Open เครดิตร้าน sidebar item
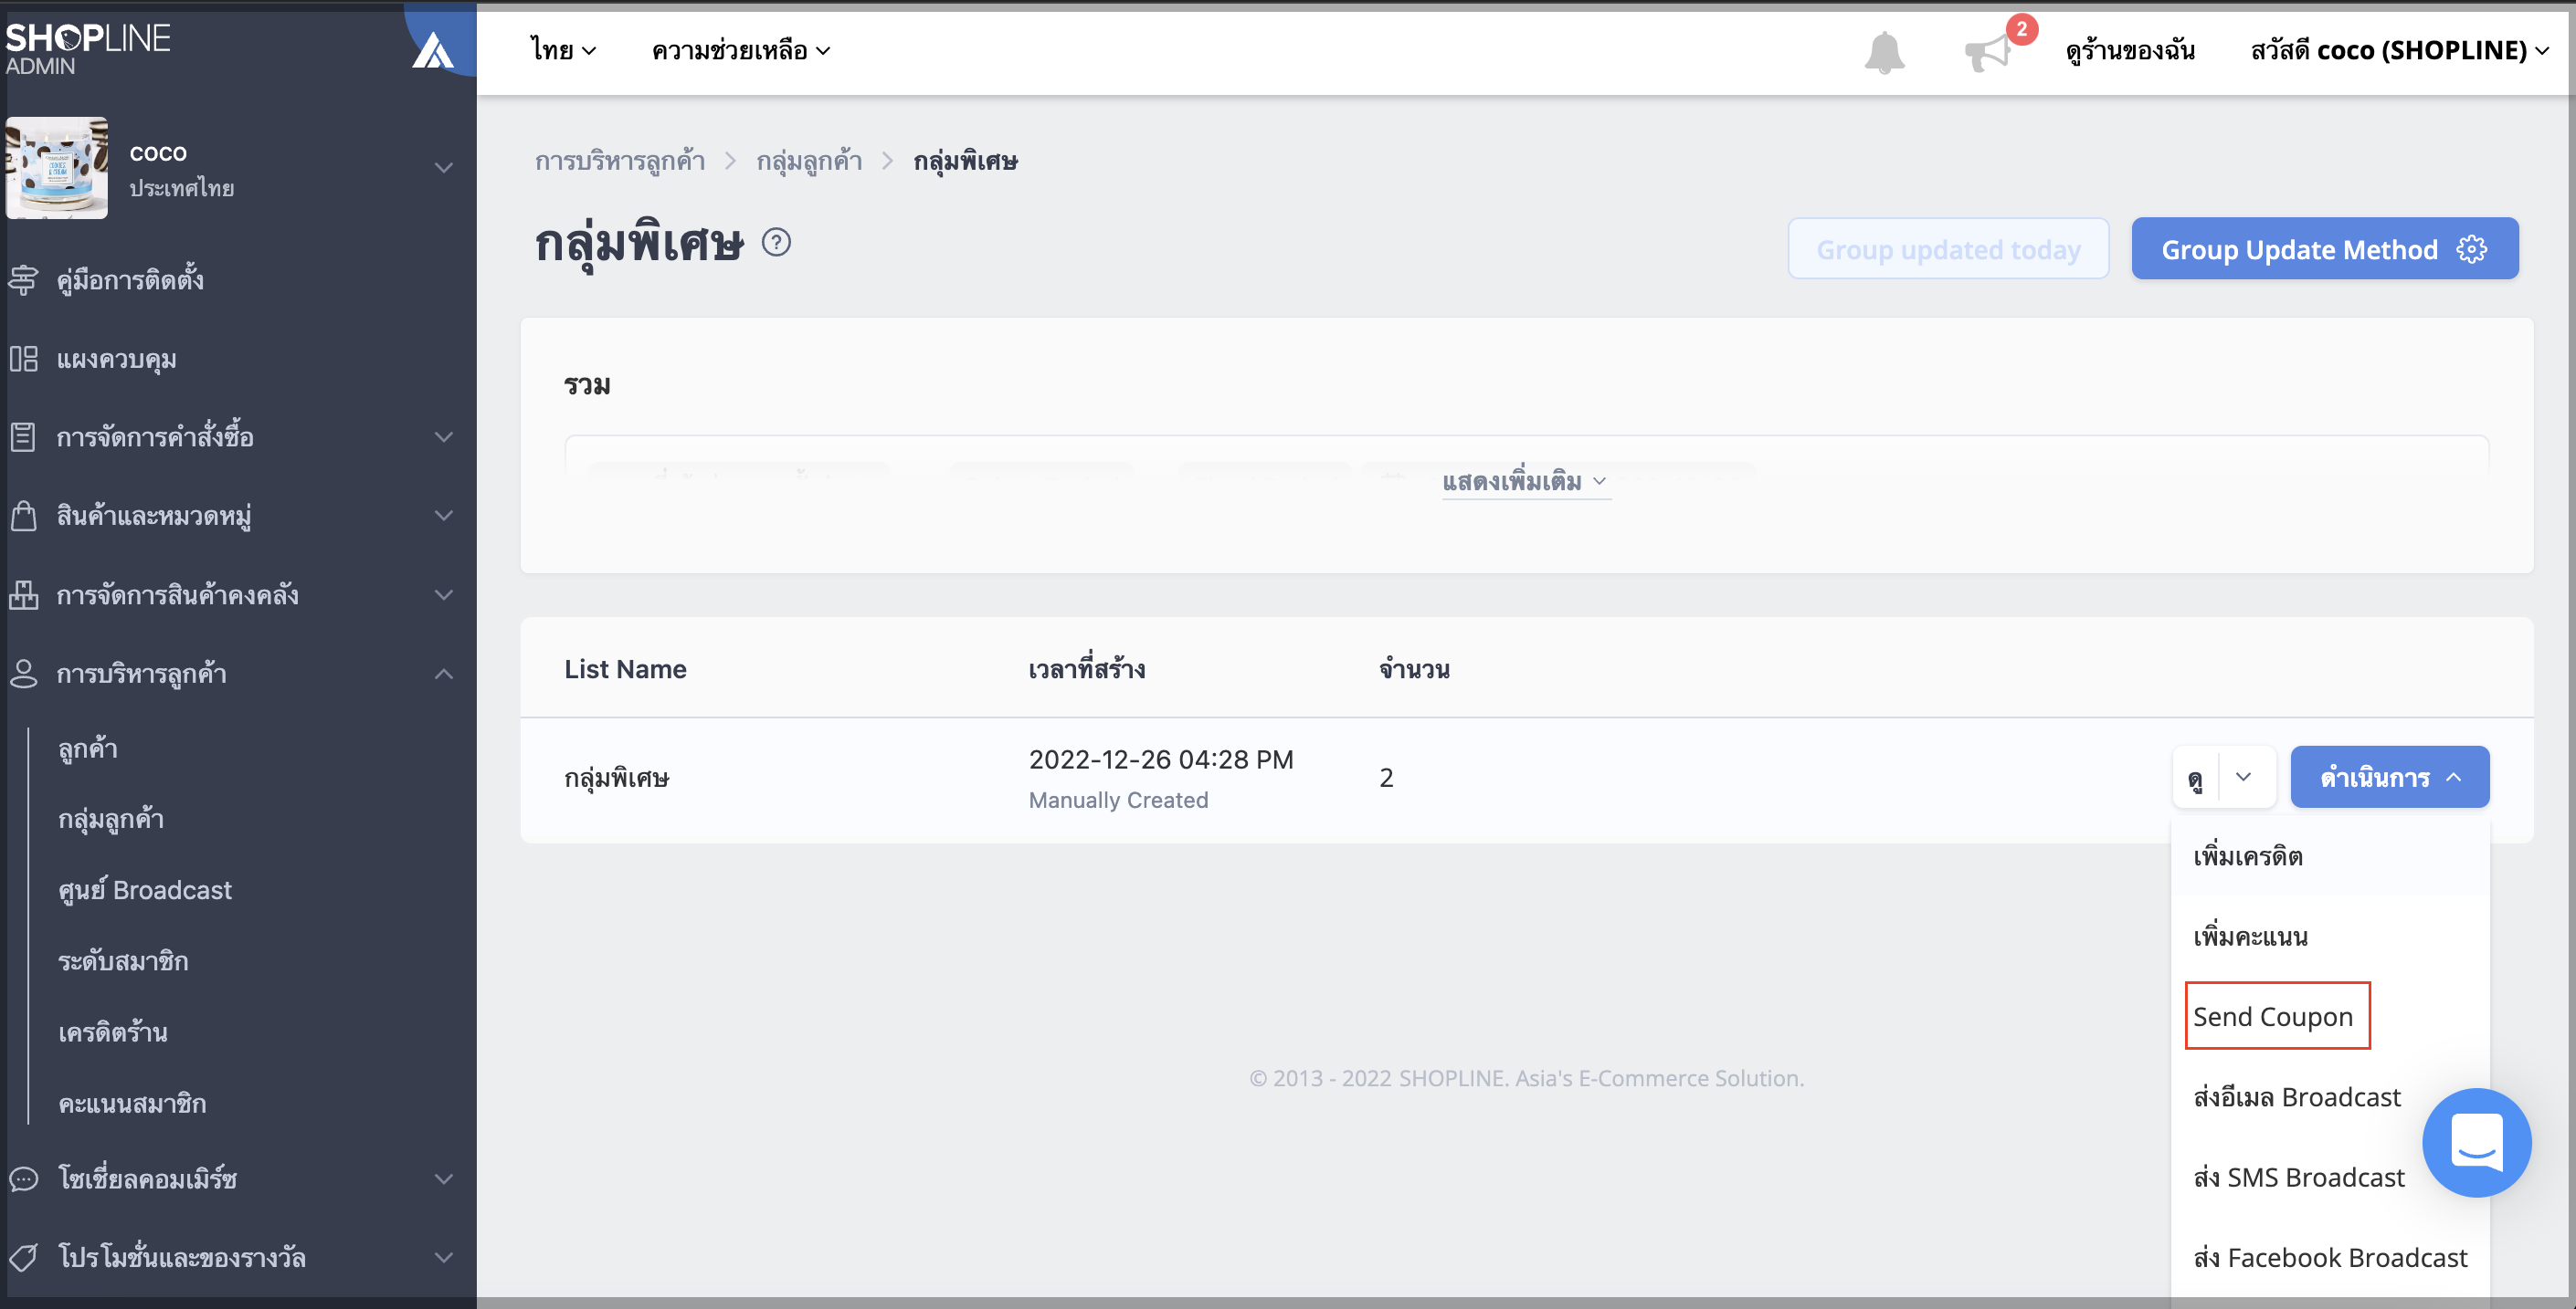 click(x=113, y=1032)
